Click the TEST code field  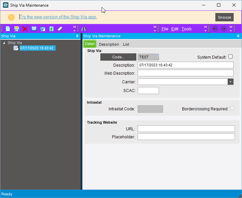coord(148,57)
